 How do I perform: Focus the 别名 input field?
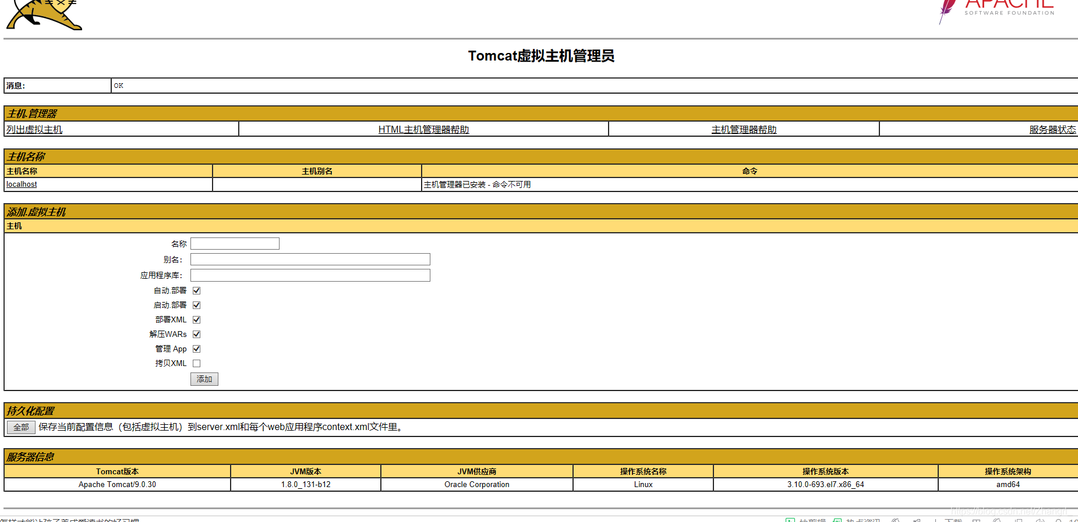click(x=310, y=259)
